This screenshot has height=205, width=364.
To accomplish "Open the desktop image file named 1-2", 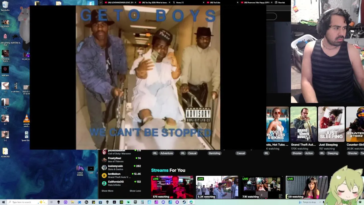I will click(x=5, y=104).
